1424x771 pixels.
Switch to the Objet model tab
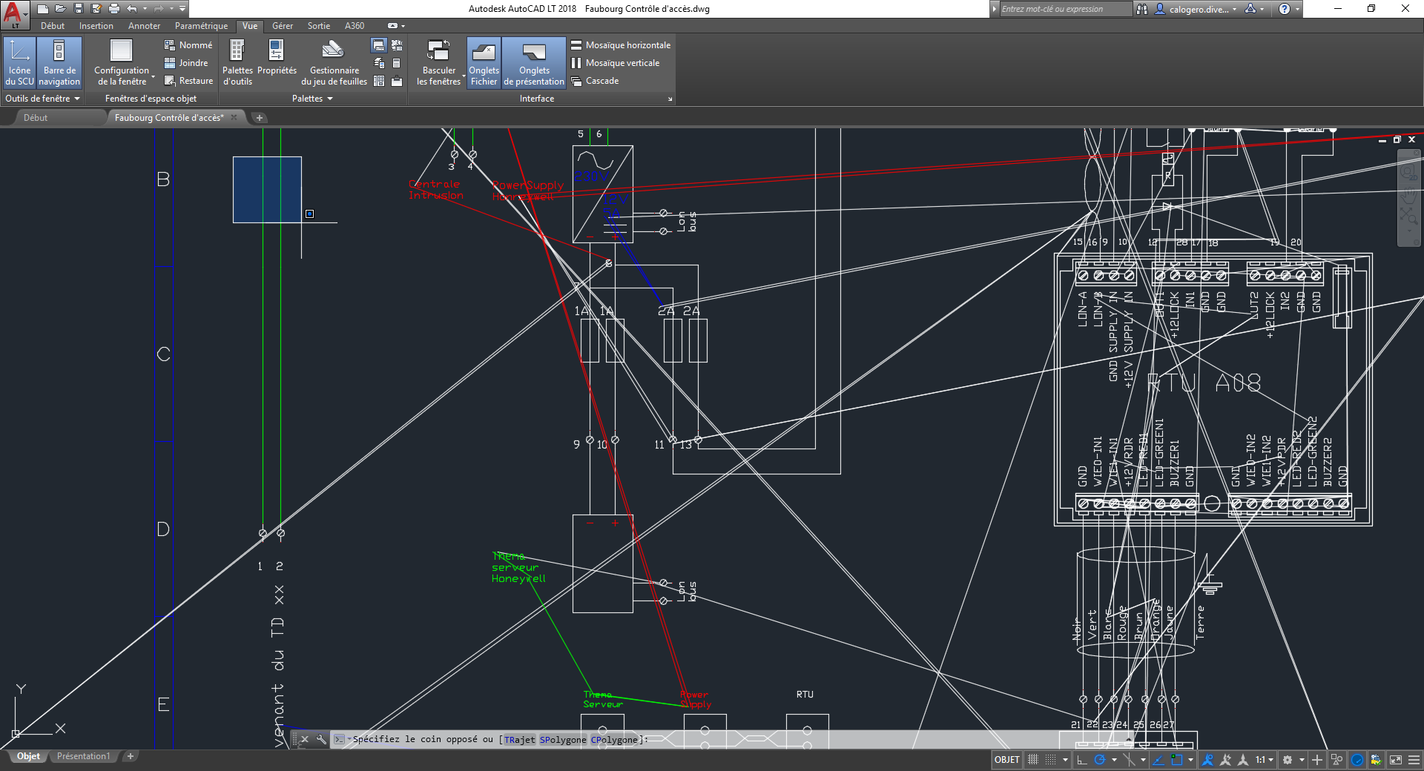click(x=29, y=756)
